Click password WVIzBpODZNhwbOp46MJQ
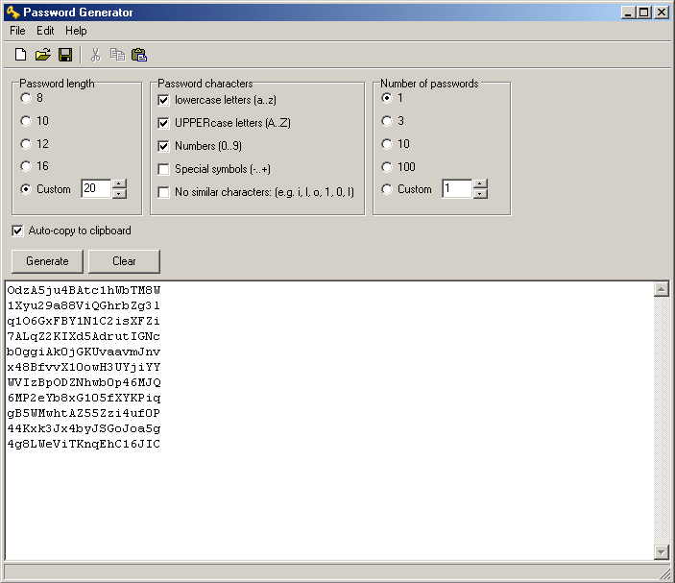Viewport: 675px width, 583px height. tap(84, 382)
